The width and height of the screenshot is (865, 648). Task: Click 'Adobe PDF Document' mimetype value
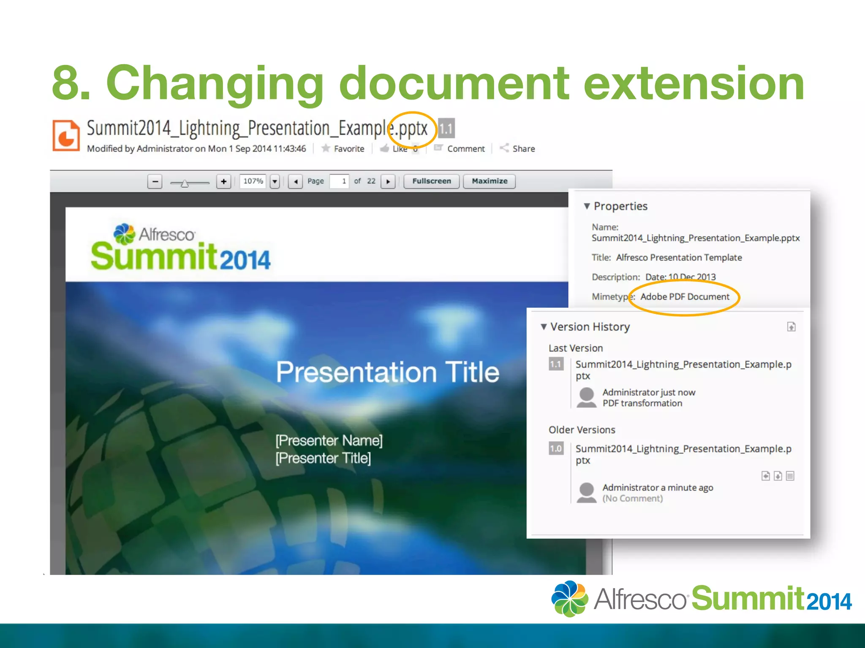click(685, 297)
